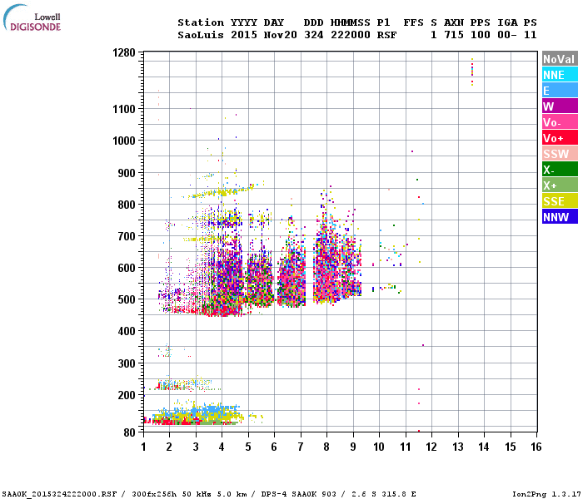
Task: Click the 1000 height axis label
Action: [124, 141]
